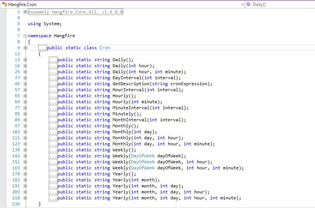Expand the node on line 191 for Yearly overload
The image size is (315, 208).
point(25,186)
